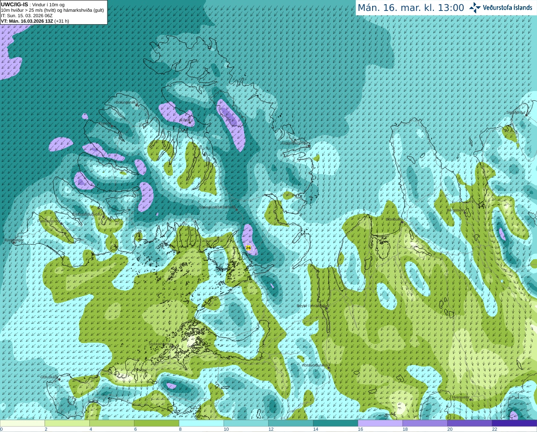This screenshot has height=432, width=537.
Task: Click the Holtavörðuheiði station label
Action: [x=315, y=365]
